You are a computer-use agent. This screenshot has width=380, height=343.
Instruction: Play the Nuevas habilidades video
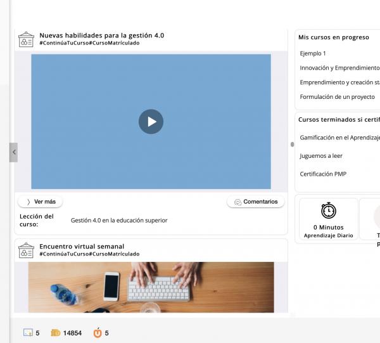click(x=151, y=122)
